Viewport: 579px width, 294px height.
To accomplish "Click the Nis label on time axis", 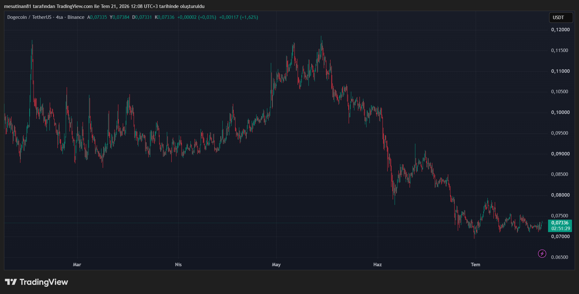I will coord(178,264).
